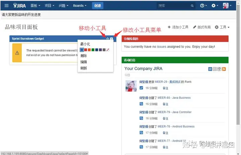Open the 工具 dropdown on dashboard
Viewport: 241px width, 155px height.
[222, 27]
